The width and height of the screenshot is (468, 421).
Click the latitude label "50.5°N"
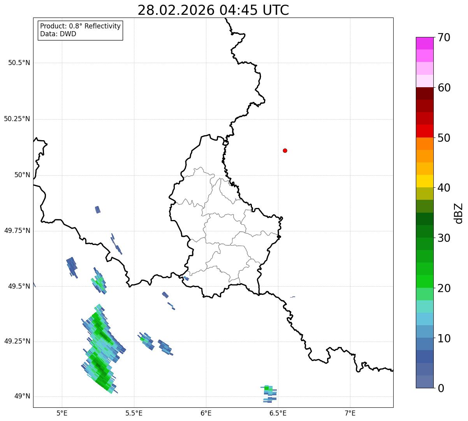(19, 63)
